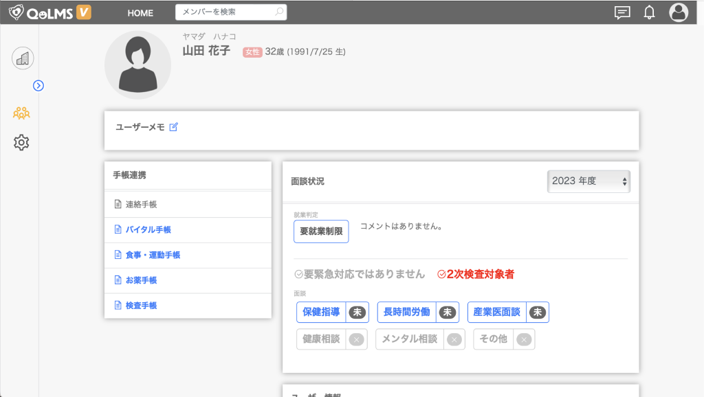Open the 2023 年度 year dropdown

(588, 181)
